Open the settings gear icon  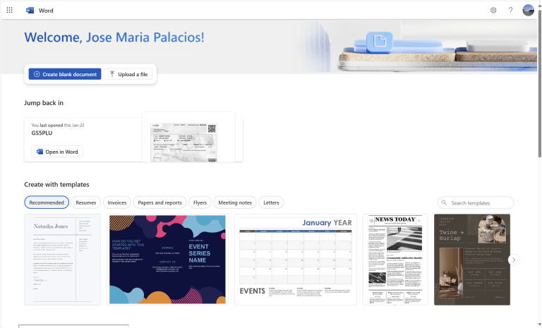coord(493,11)
